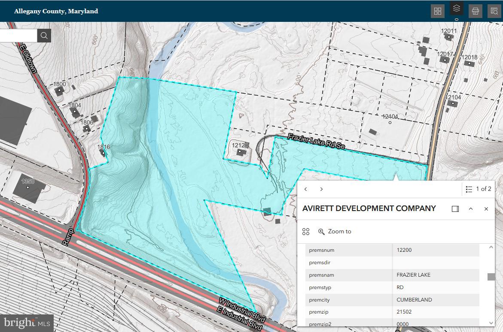Open the basemap gallery grid icon
This screenshot has width=503, height=332.
(437, 11)
